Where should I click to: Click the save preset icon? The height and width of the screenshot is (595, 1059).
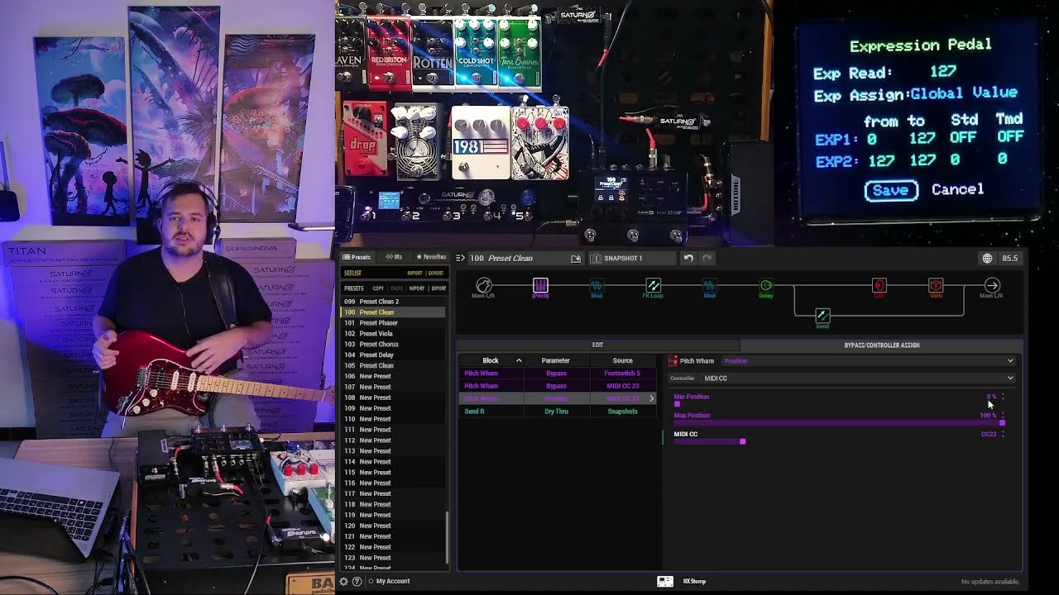coord(575,259)
